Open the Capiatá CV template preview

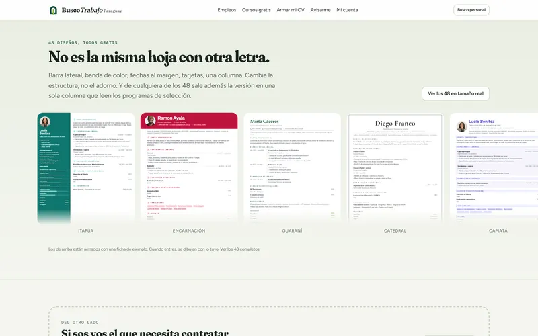click(x=494, y=168)
